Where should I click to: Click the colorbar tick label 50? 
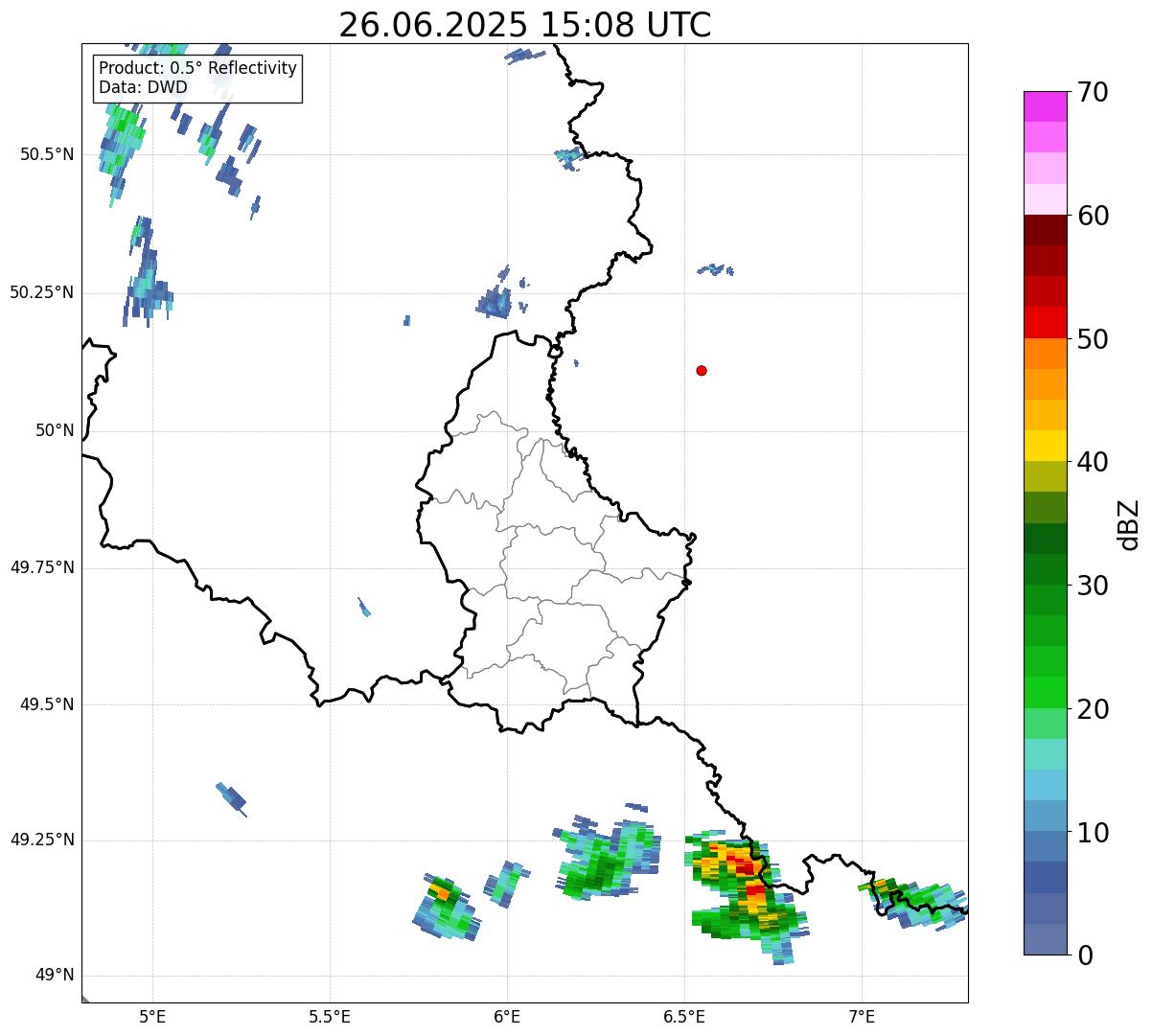1093,339
